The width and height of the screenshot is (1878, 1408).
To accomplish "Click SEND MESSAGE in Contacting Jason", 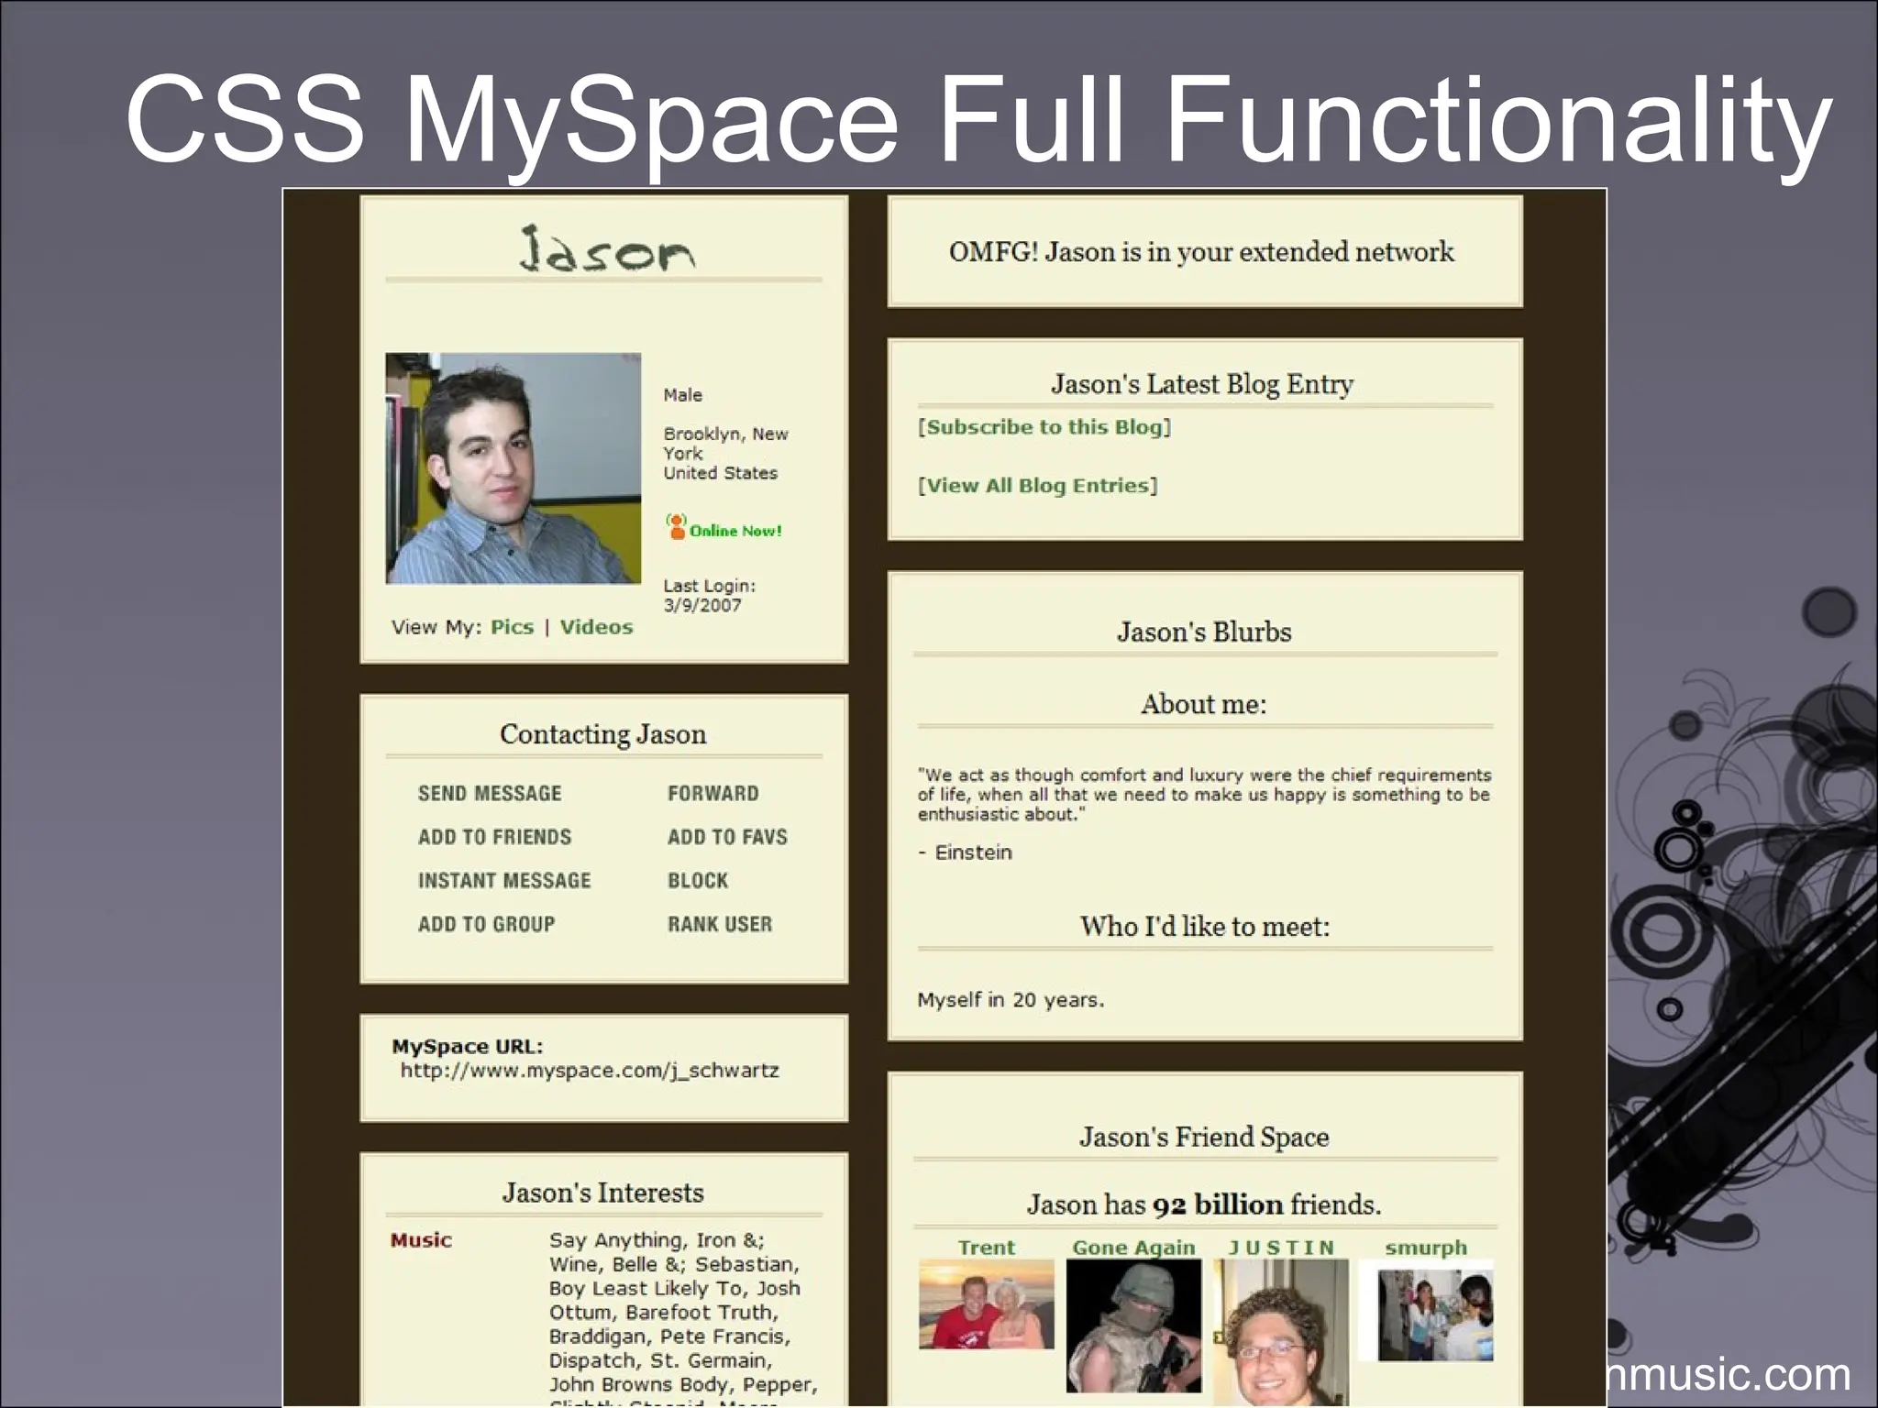I will 490,794.
